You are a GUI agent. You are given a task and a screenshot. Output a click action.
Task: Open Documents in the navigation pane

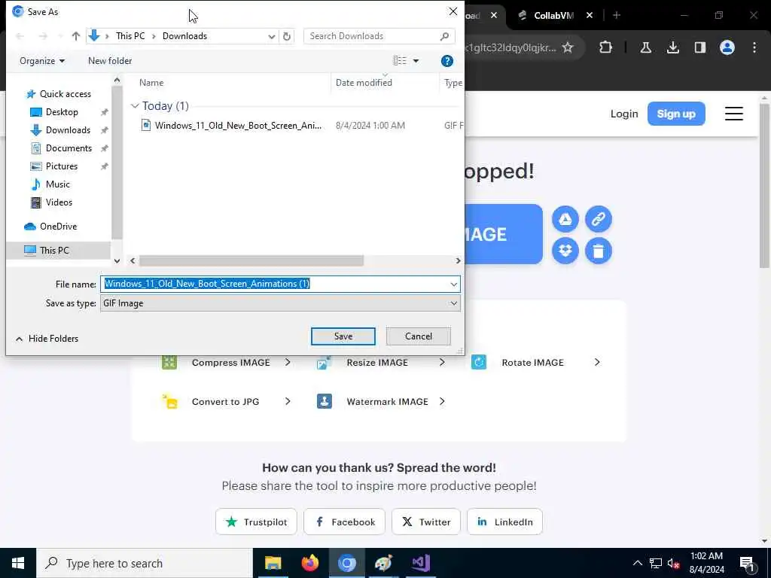click(69, 148)
